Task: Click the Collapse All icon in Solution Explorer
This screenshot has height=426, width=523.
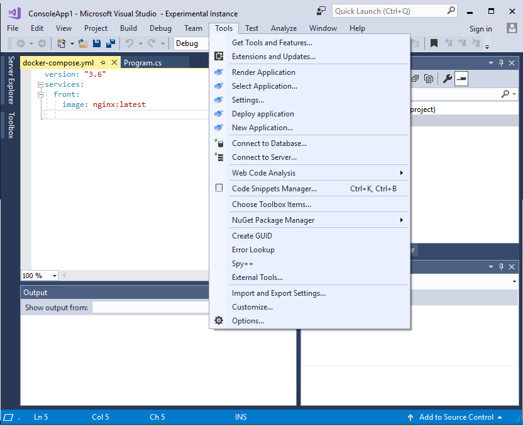Action: (416, 79)
